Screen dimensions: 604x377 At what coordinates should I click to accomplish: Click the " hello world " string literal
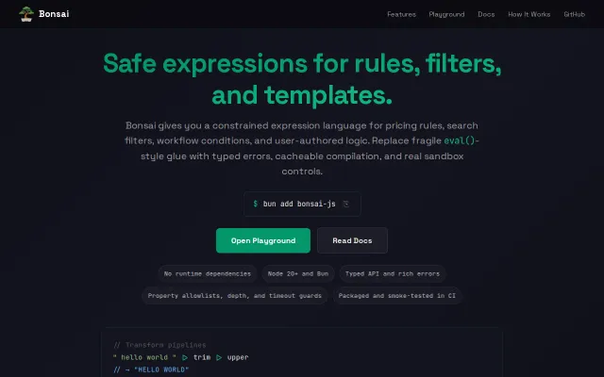pyautogui.click(x=144, y=357)
